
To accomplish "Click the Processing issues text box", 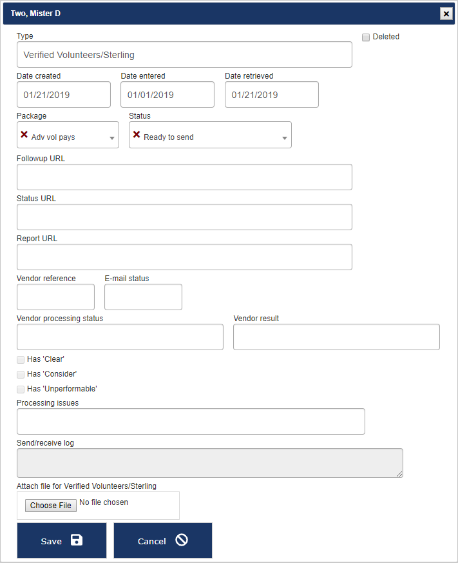I will [x=191, y=422].
